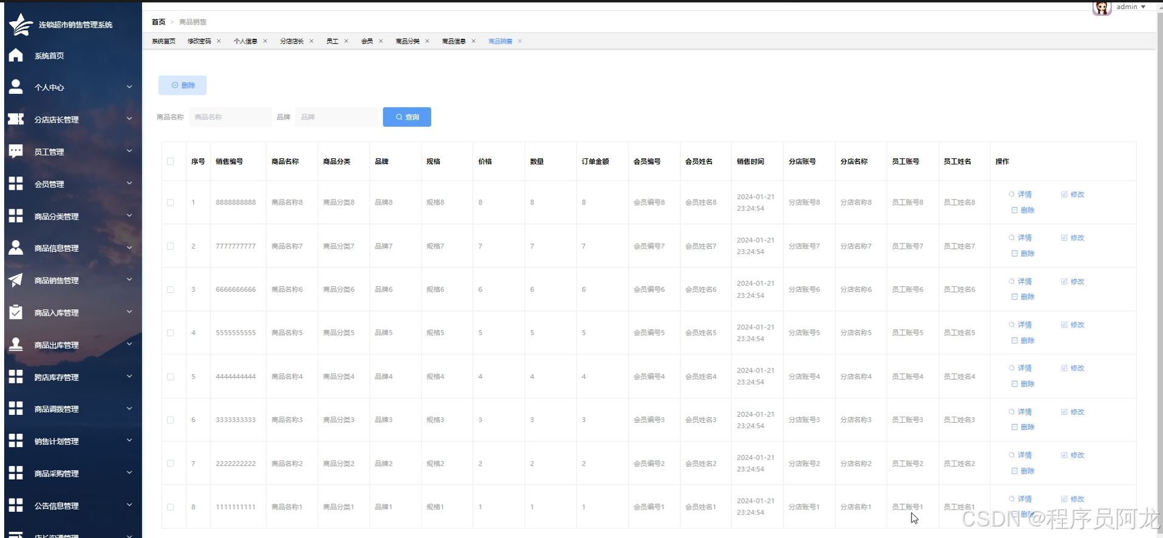1163x538 pixels.
Task: Click the 分店店长管理 ticket icon
Action: click(x=16, y=119)
